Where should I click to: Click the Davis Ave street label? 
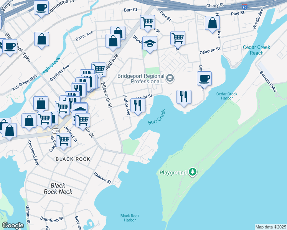tap(84, 36)
